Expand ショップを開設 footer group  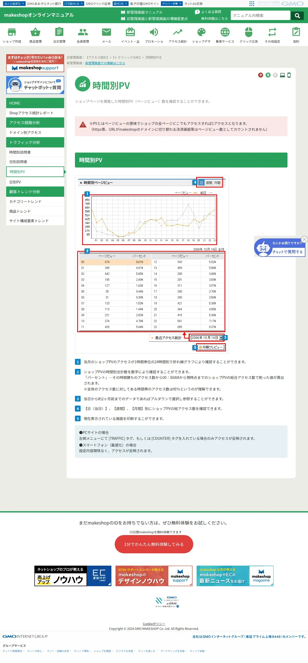pyautogui.click(x=103, y=651)
